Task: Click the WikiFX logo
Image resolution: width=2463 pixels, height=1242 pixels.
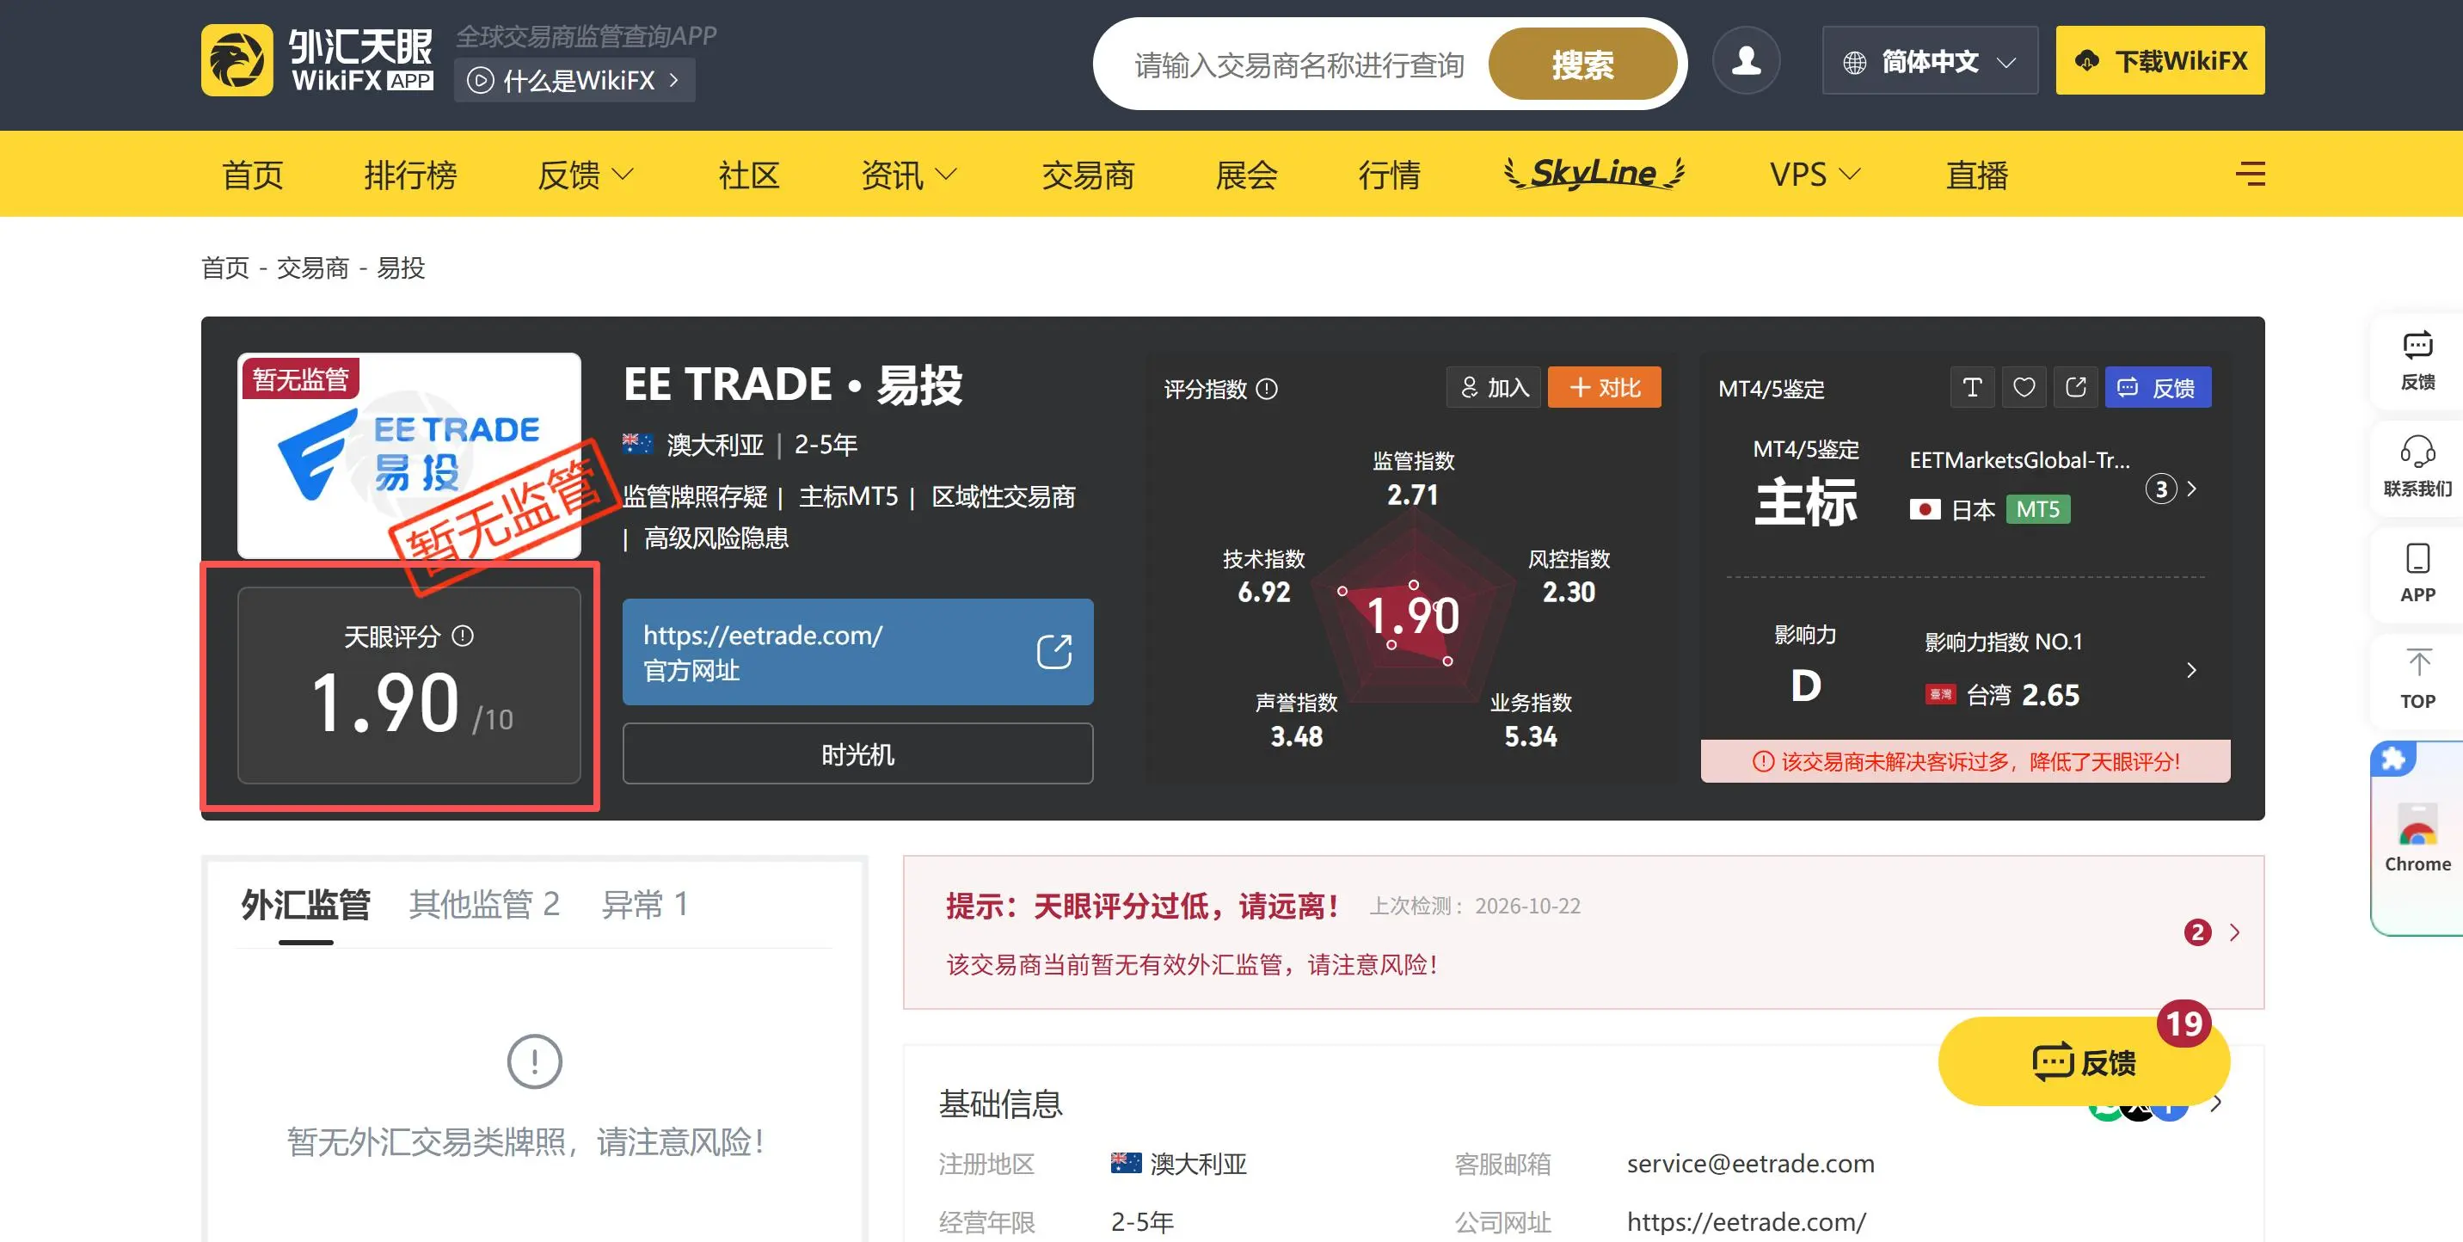Action: click(316, 60)
